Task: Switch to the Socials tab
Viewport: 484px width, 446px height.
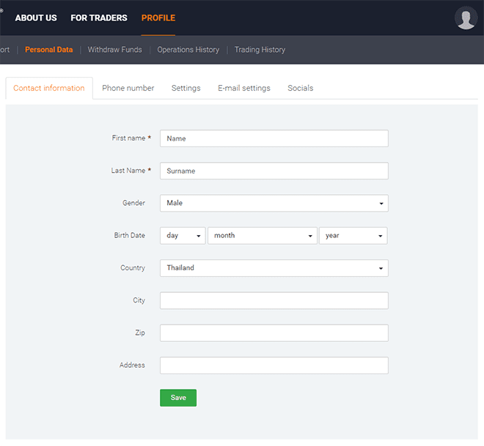Action: coord(301,88)
